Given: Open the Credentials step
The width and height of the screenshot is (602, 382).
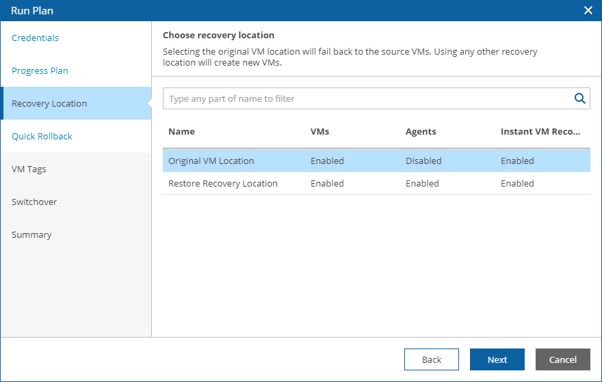Looking at the screenshot, I should 35,38.
